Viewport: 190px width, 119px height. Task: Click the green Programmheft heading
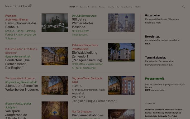coord(154,79)
